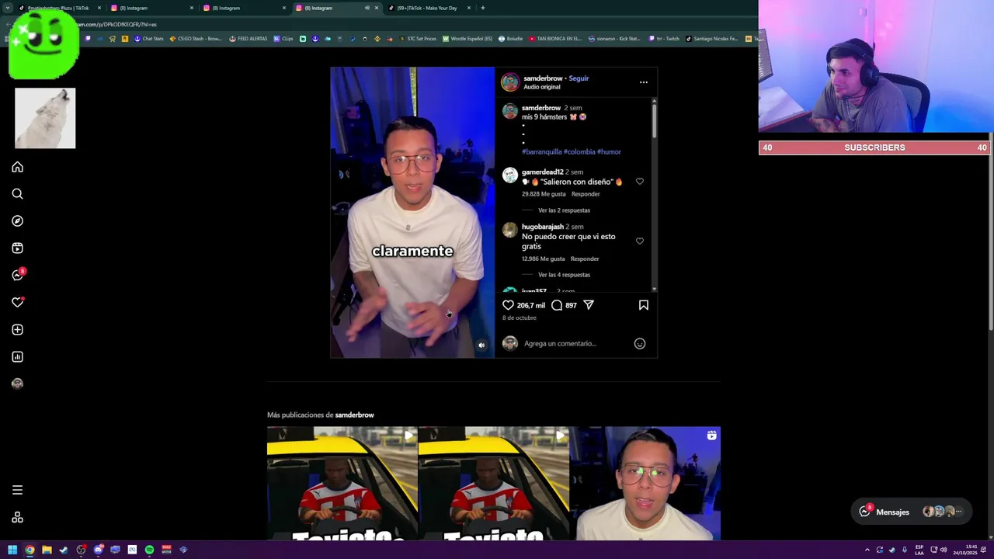Open Spotify from the taskbar
The height and width of the screenshot is (559, 994).
click(149, 550)
